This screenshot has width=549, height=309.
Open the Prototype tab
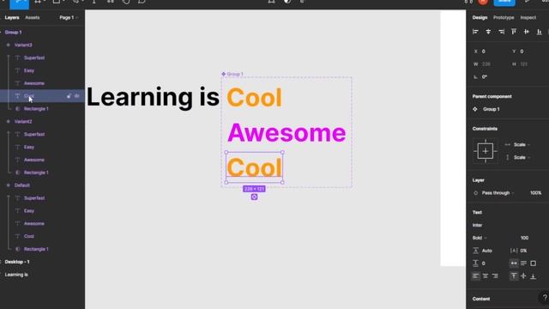504,17
